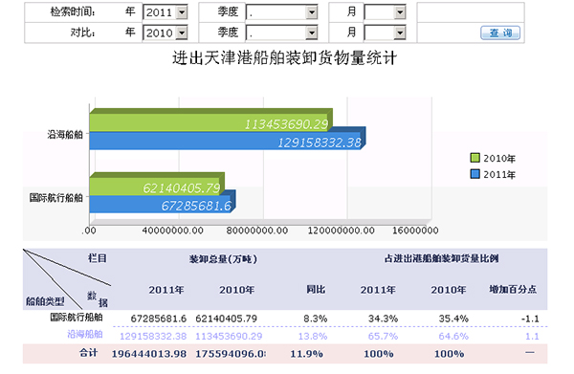The height and width of the screenshot is (374, 574).
Task: Select the blue international ships bar 67285681.6
Action: pyautogui.click(x=163, y=204)
